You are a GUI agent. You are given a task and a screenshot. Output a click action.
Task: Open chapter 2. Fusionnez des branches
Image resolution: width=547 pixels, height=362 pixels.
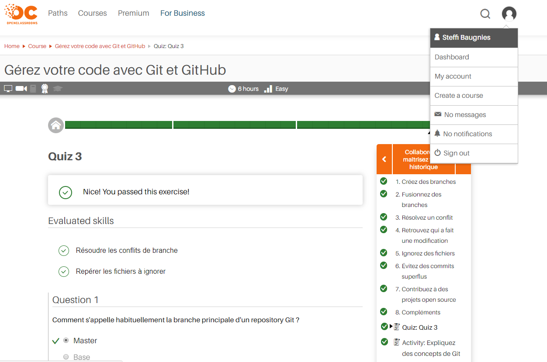coord(419,200)
